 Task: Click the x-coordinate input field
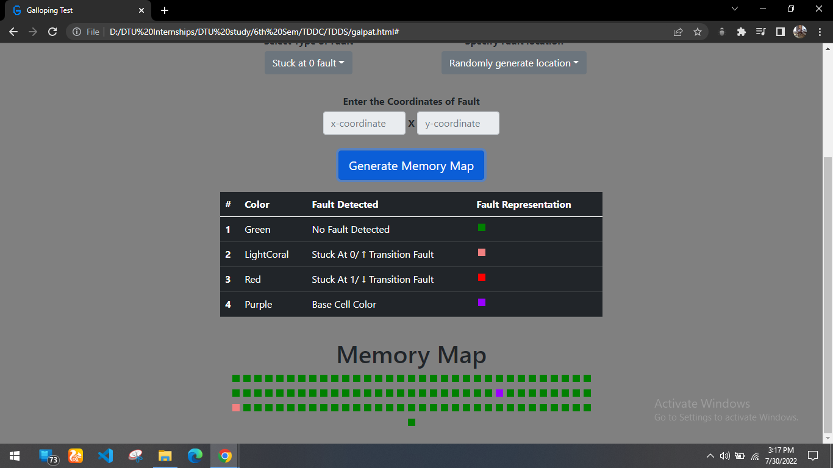364,123
